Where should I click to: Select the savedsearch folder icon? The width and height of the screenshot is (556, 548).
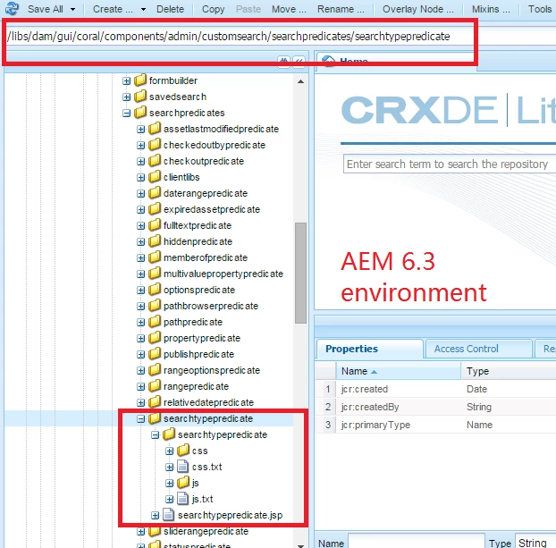point(140,97)
